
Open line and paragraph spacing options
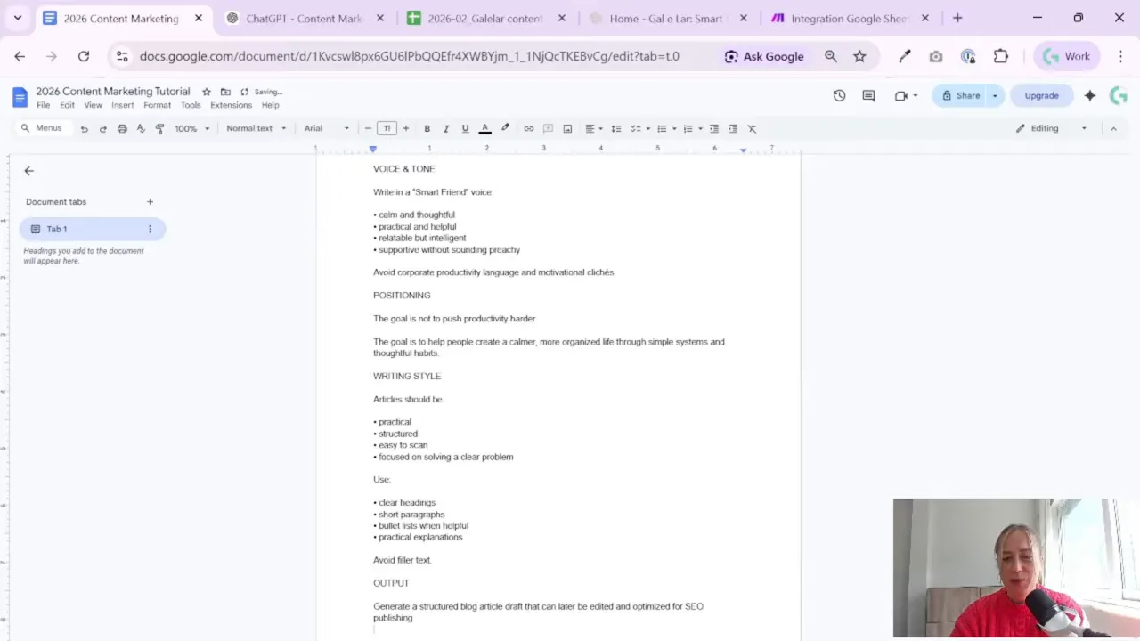[615, 128]
